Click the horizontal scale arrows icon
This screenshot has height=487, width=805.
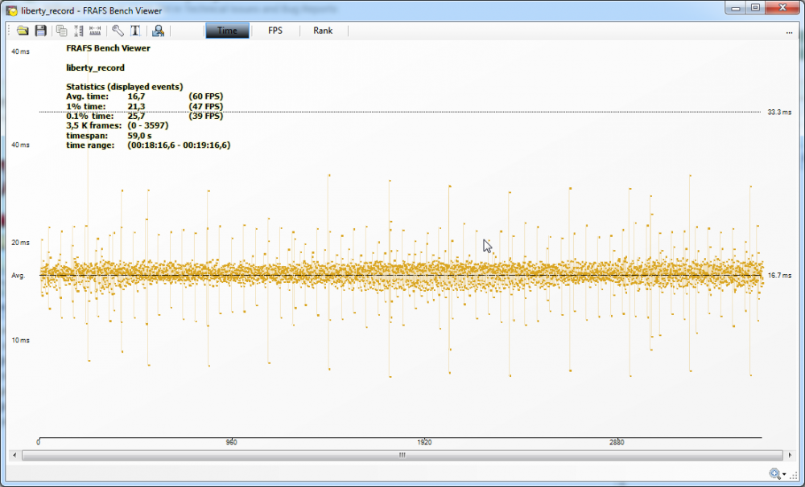(x=95, y=31)
